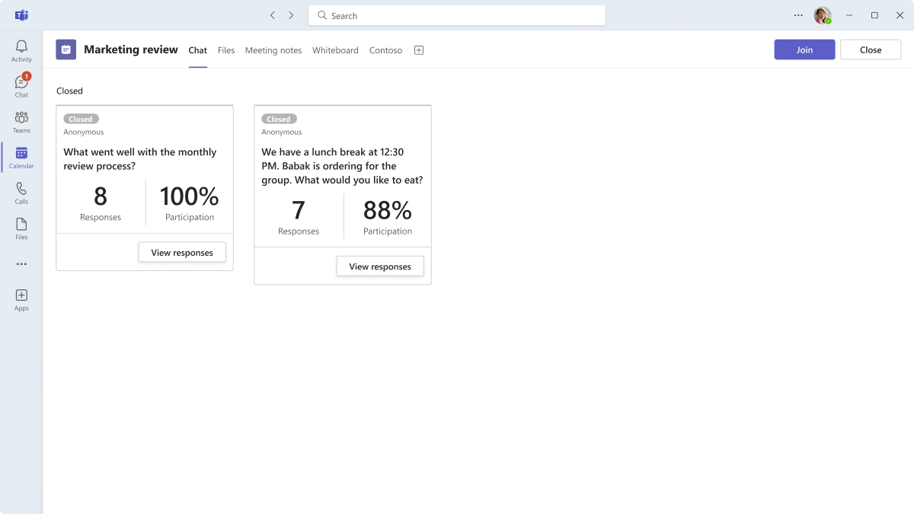The image size is (914, 514).
Task: Navigate back with the left arrow
Action: tap(273, 15)
